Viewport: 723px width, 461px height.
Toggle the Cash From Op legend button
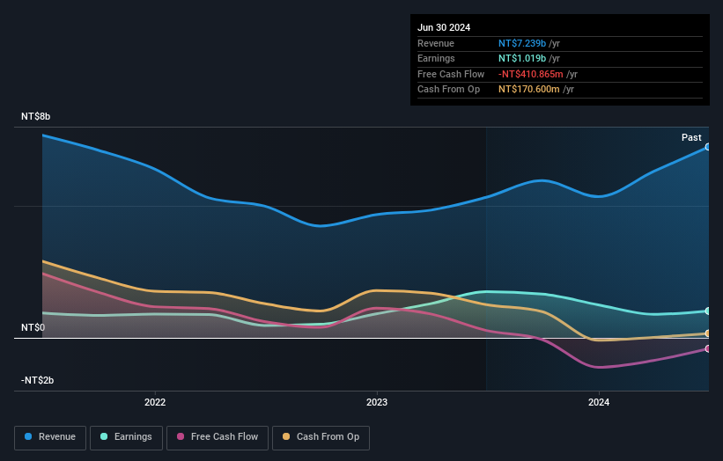click(x=321, y=437)
